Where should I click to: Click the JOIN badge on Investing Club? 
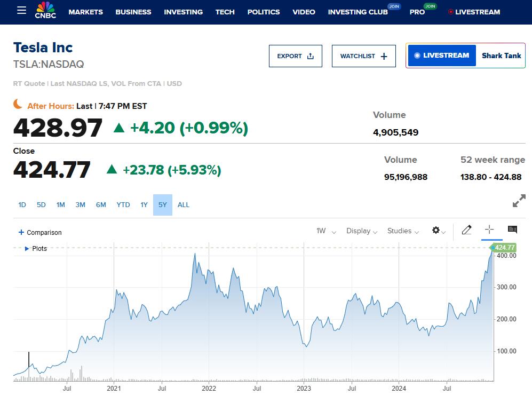coord(394,6)
